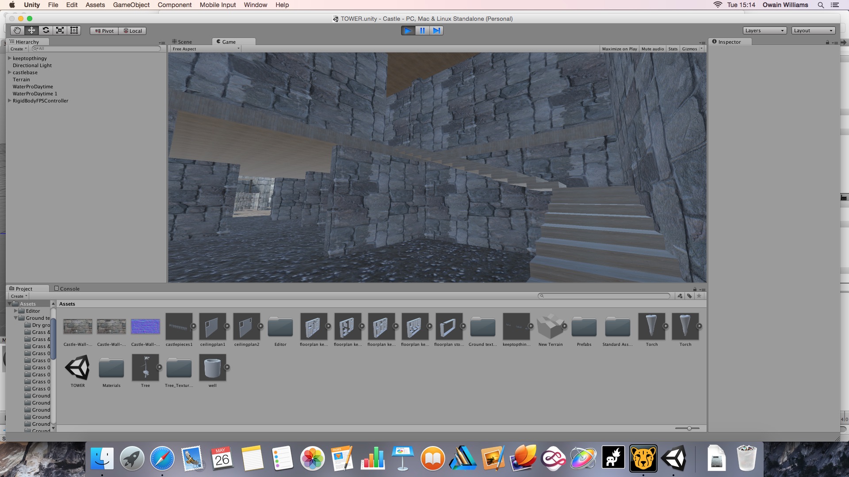
Task: Select the Move transform tool
Action: (x=31, y=30)
